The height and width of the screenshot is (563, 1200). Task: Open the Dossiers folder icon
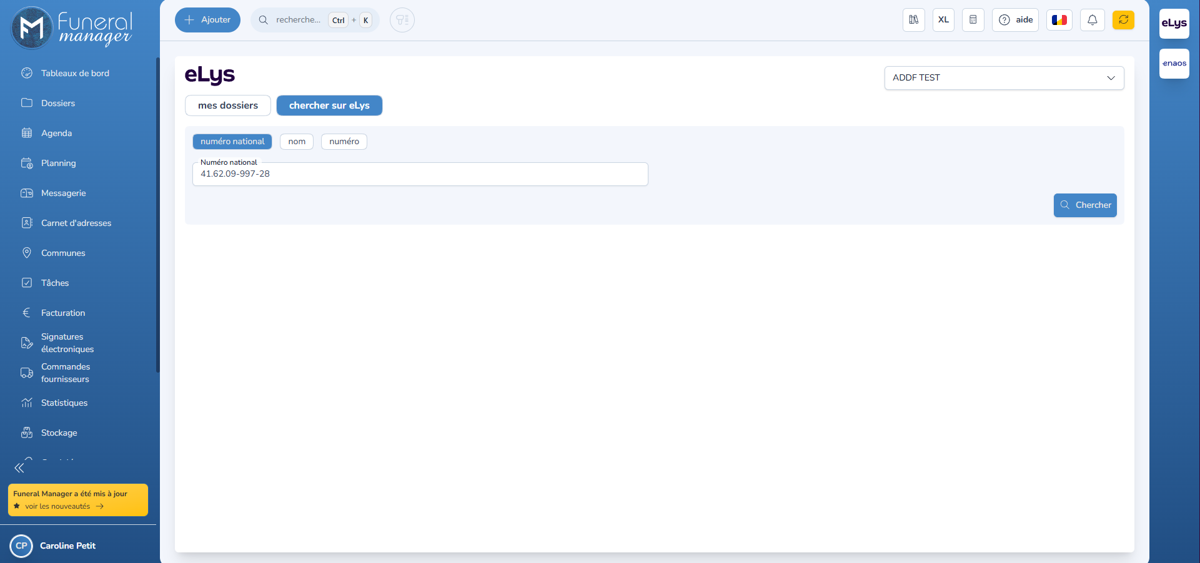click(27, 103)
